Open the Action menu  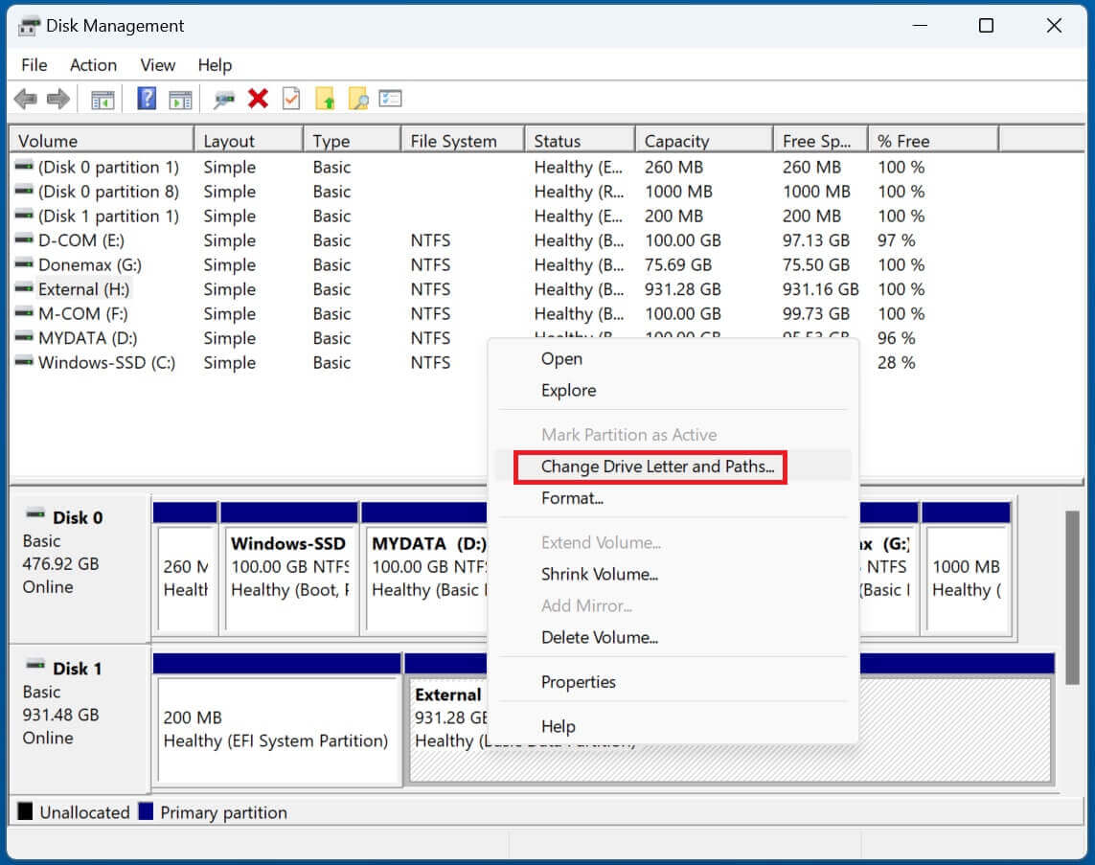93,65
